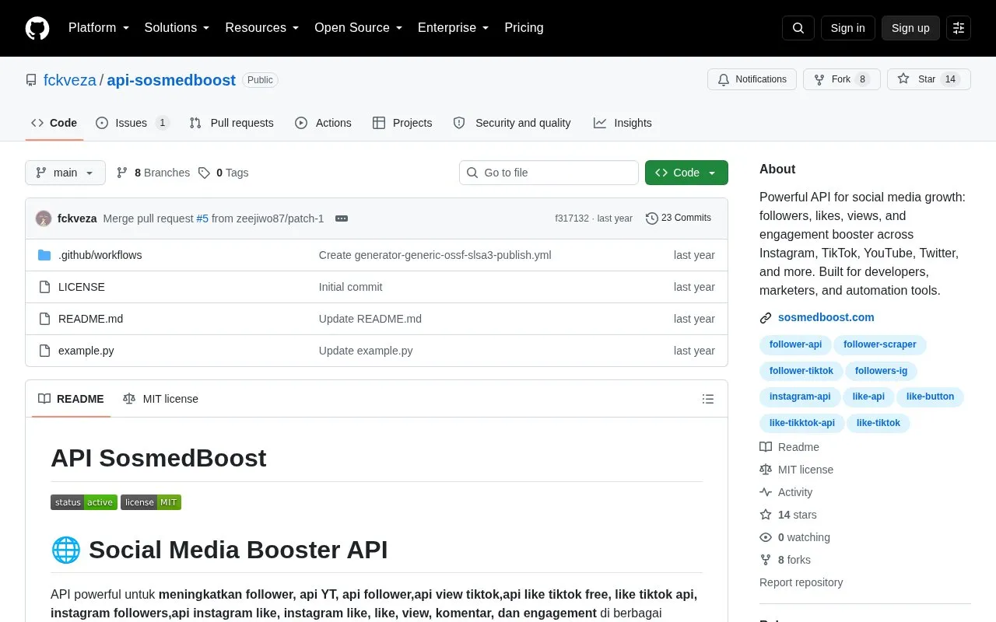Expand the Platform menu
The image size is (996, 622).
(x=99, y=28)
